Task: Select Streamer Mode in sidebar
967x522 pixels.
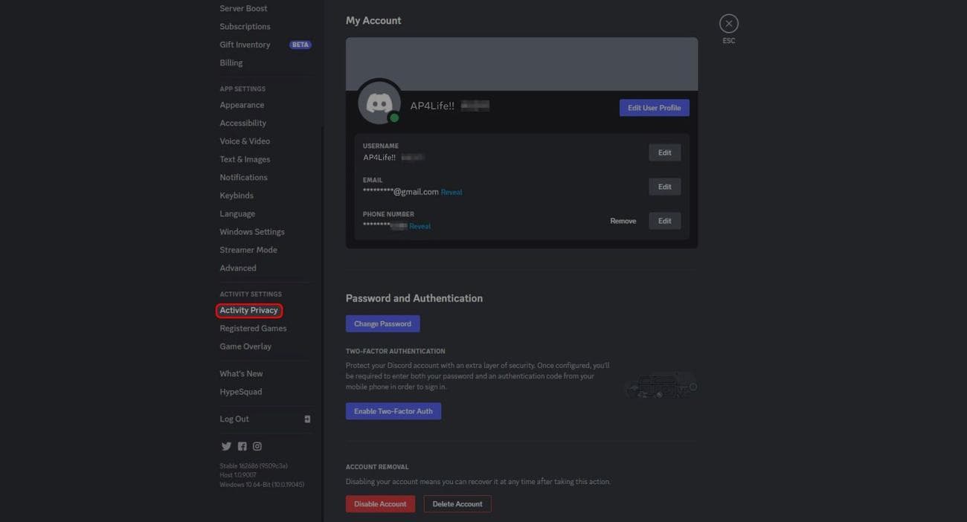Action: pos(248,250)
